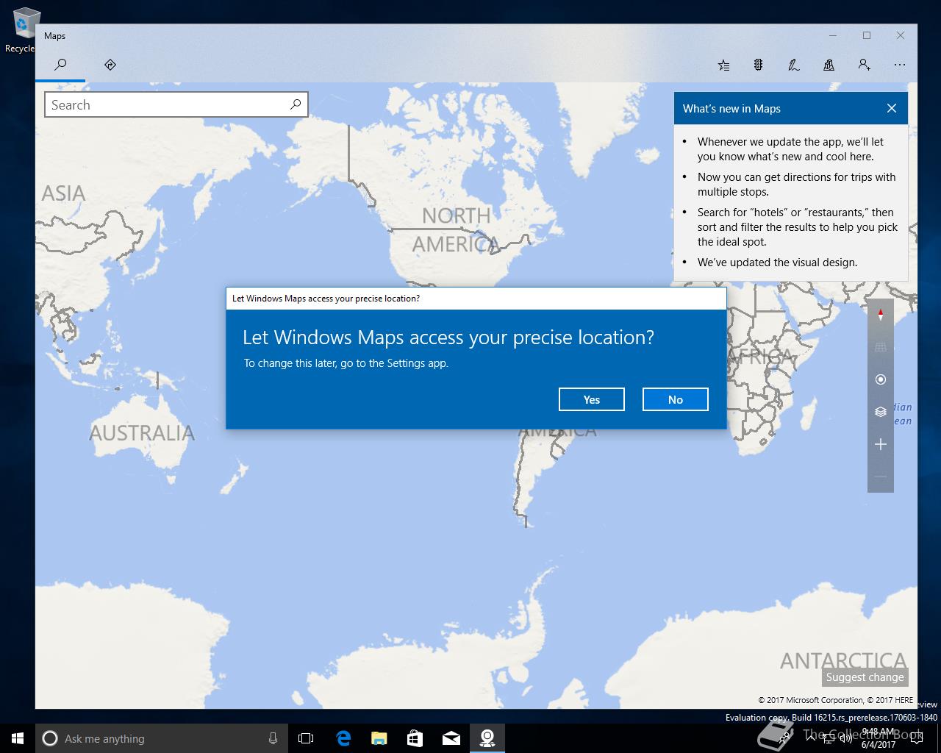This screenshot has height=753, width=941.
Task: Open map views layers icon
Action: pos(881,412)
